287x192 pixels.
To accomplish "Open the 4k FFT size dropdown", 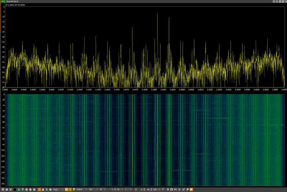I will 103,189.
